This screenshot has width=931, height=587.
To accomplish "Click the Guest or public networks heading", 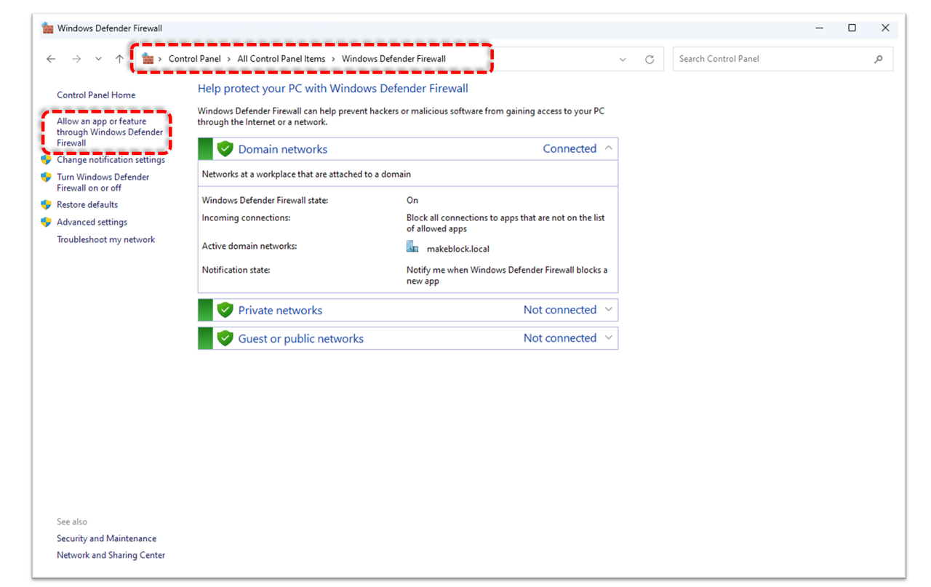I will (301, 338).
